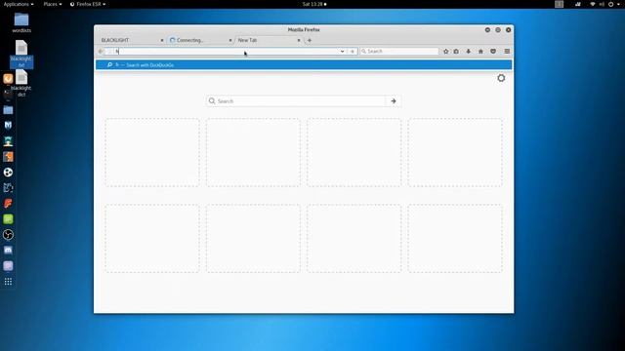Open the system power menu icon
The width and height of the screenshot is (625, 351).
(x=610, y=4)
